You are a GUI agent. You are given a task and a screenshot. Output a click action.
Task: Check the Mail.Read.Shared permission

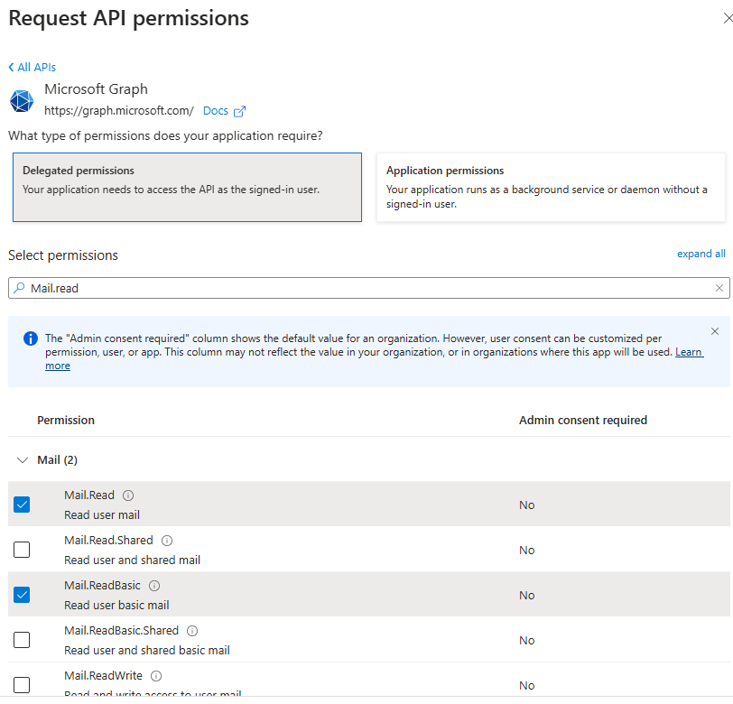click(x=22, y=550)
